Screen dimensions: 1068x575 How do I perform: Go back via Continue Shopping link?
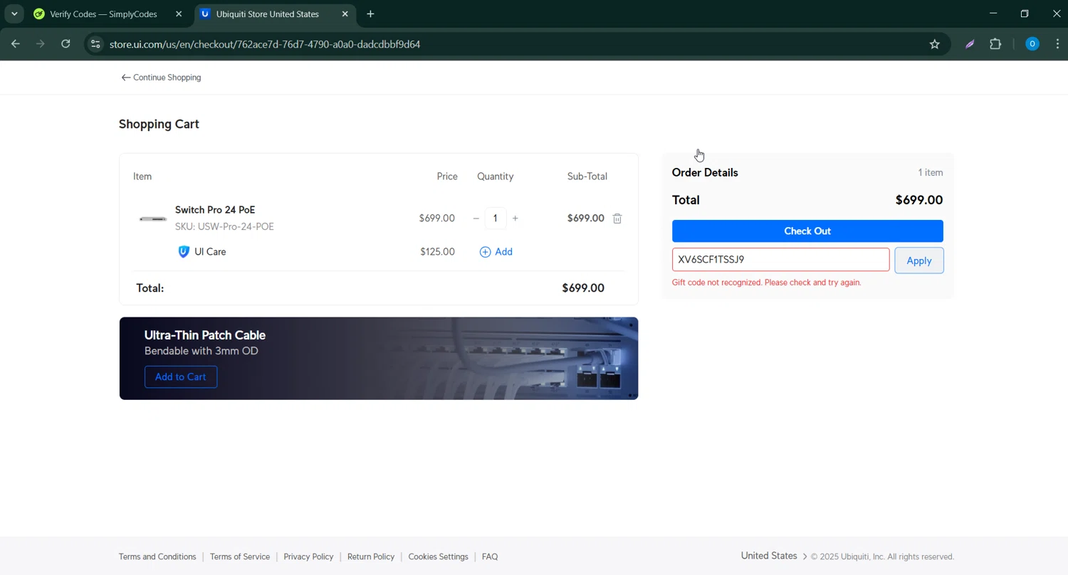tap(161, 78)
